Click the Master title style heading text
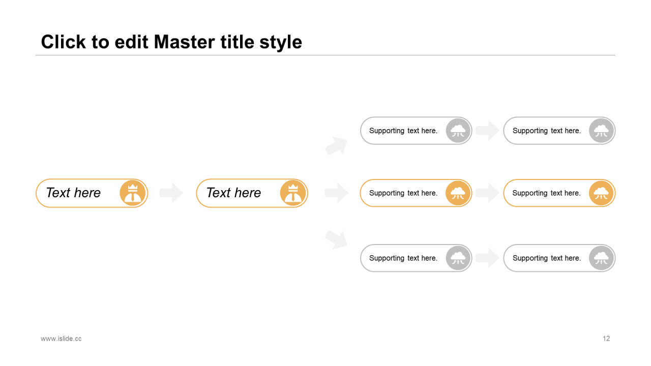 tap(171, 42)
